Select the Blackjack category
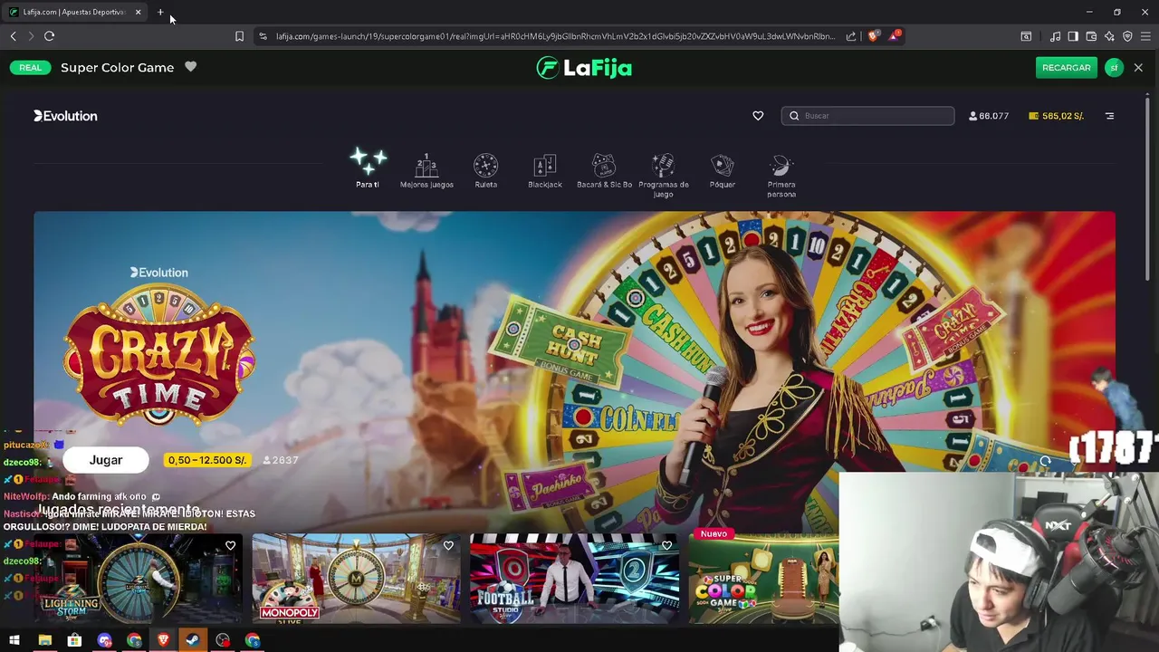Image resolution: width=1159 pixels, height=652 pixels. point(545,170)
